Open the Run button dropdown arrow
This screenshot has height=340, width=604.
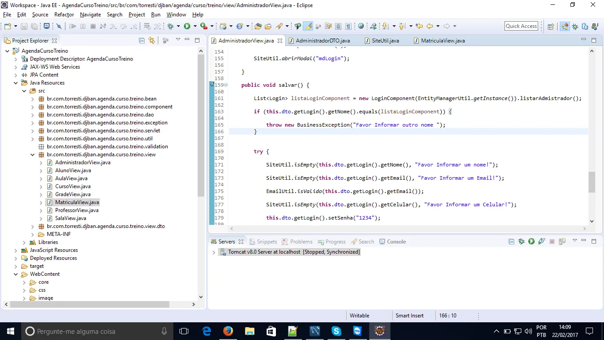pos(195,26)
